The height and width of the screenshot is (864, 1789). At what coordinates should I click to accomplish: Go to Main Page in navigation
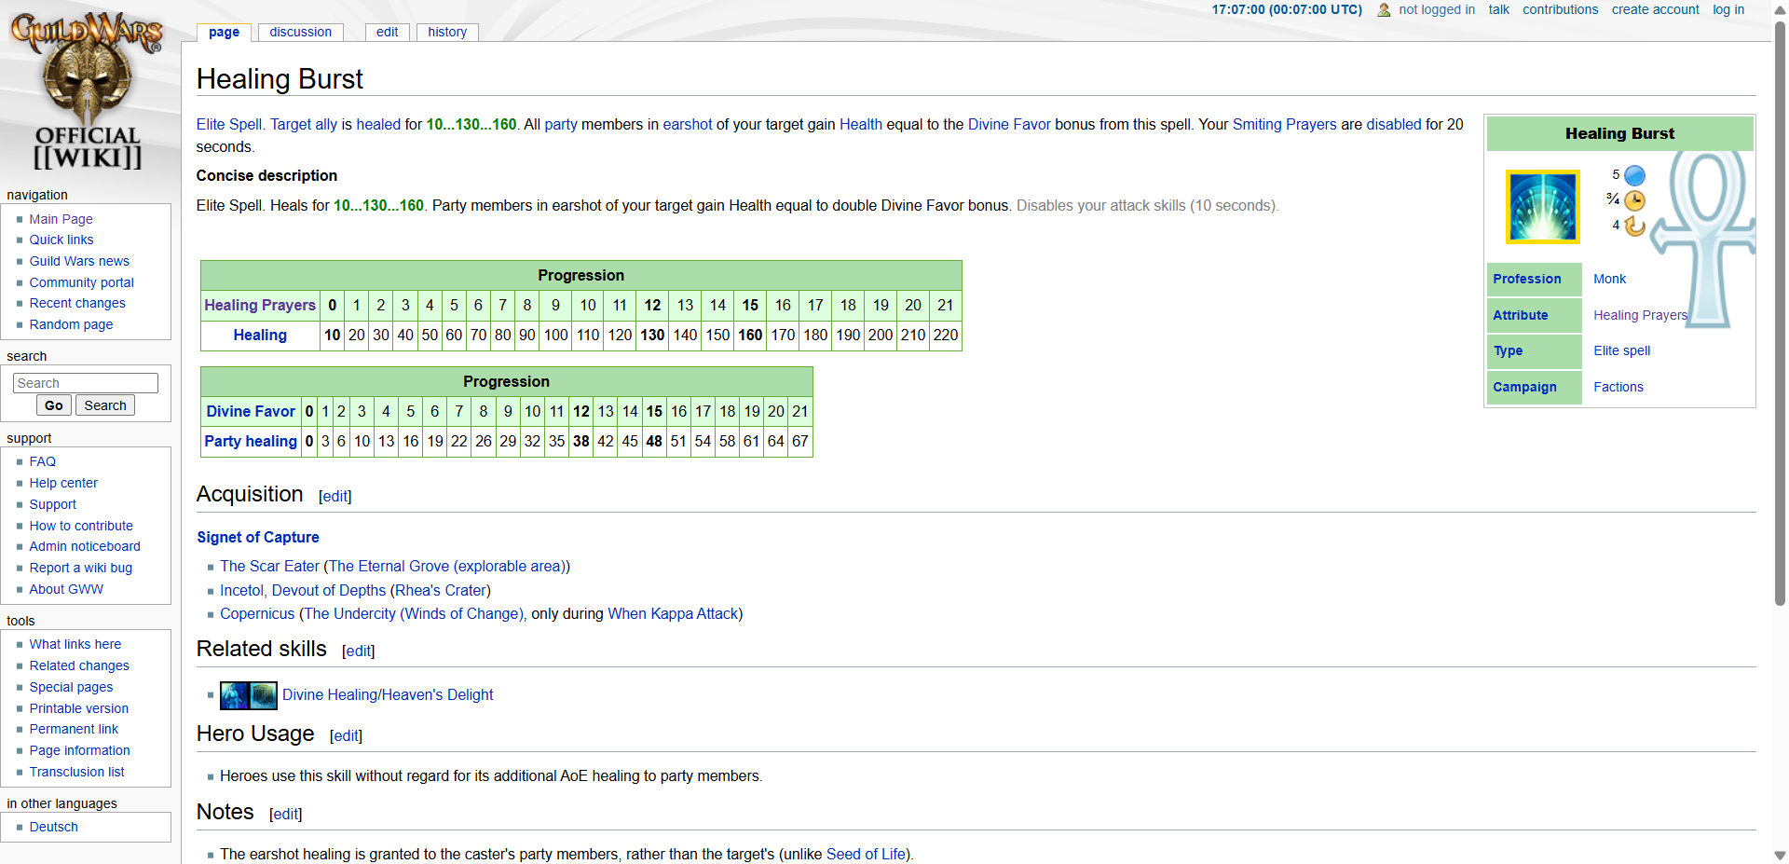(x=61, y=219)
